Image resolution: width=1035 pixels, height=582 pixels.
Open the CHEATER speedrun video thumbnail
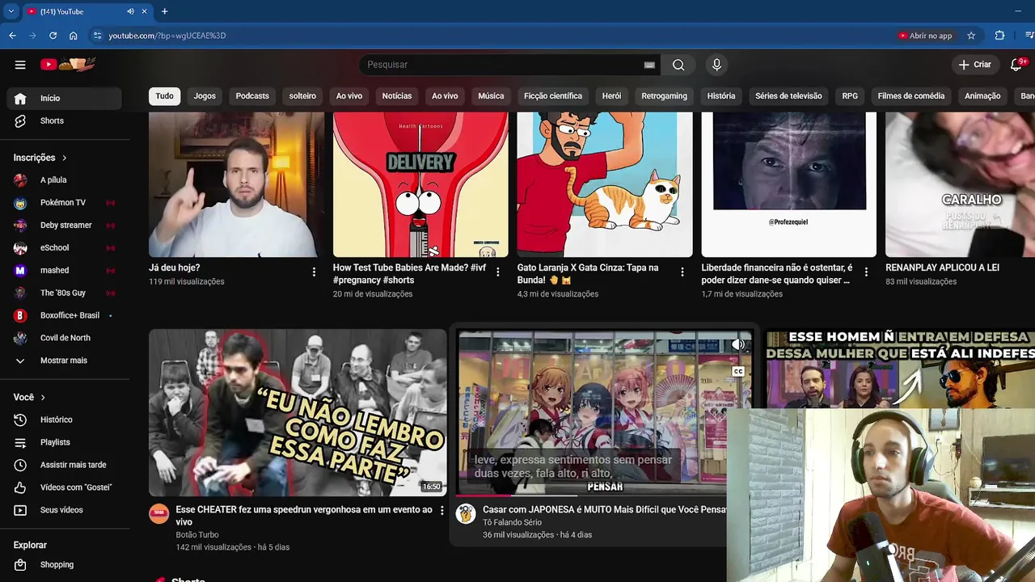pyautogui.click(x=298, y=412)
